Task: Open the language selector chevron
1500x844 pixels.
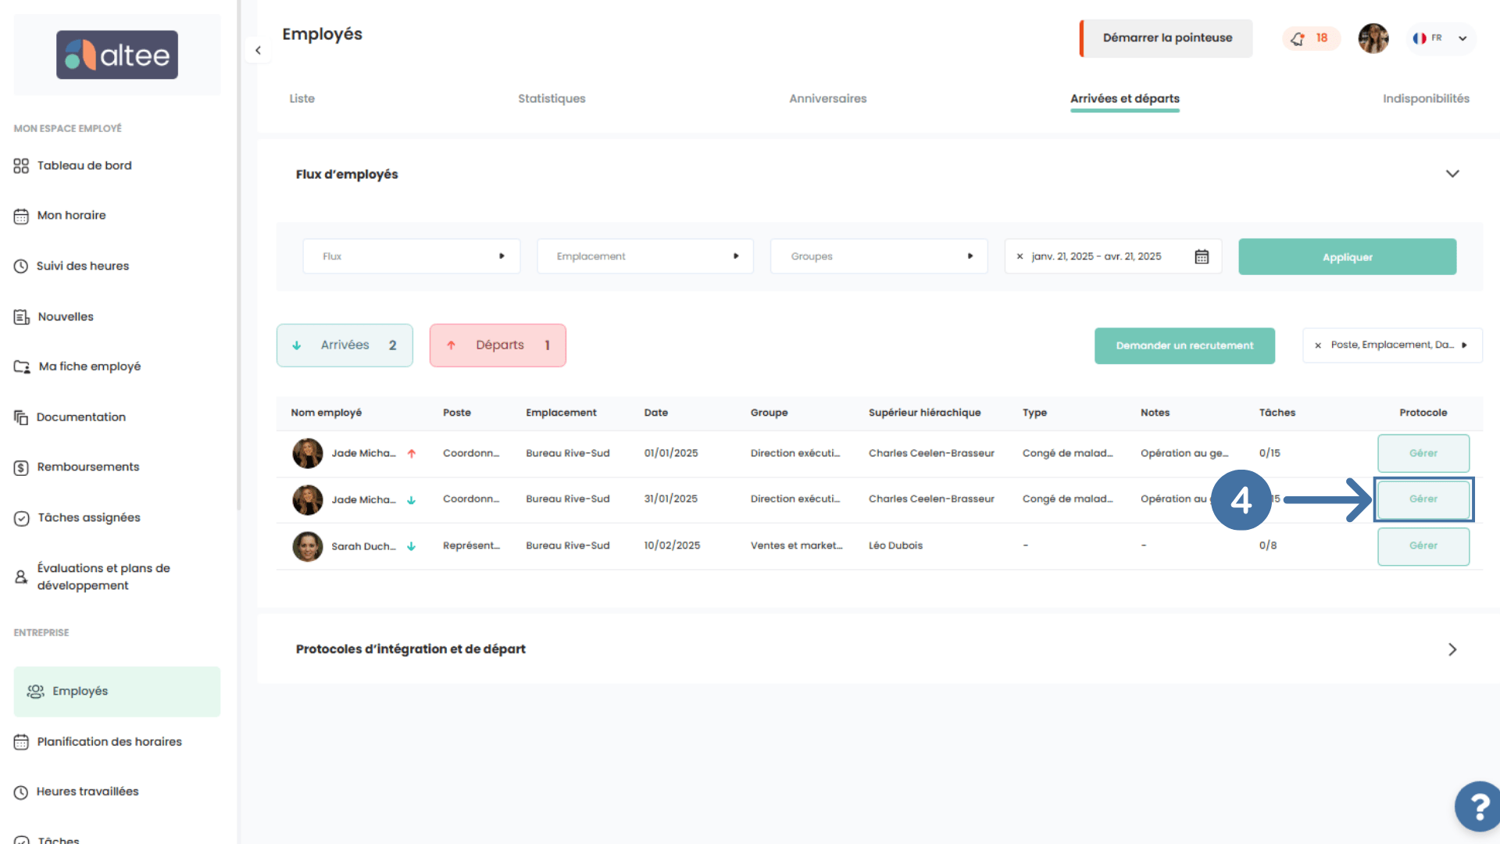Action: click(1462, 38)
